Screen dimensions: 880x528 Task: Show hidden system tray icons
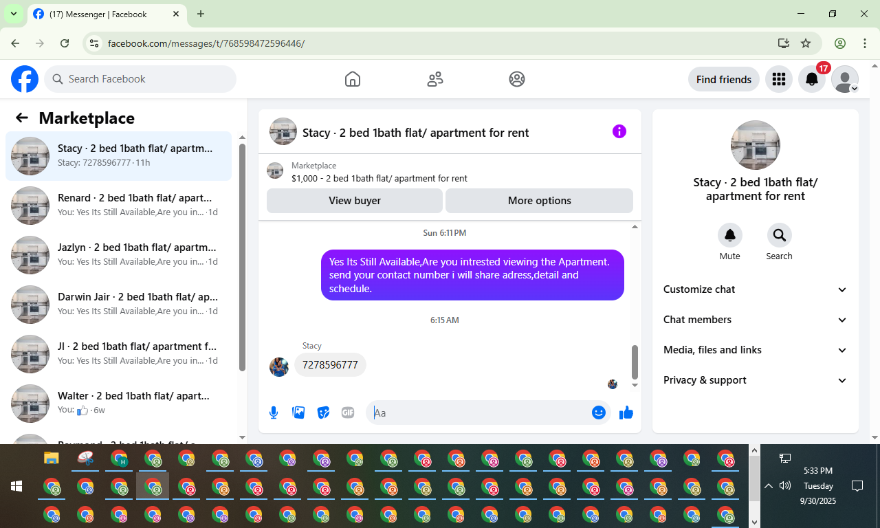[x=769, y=486]
